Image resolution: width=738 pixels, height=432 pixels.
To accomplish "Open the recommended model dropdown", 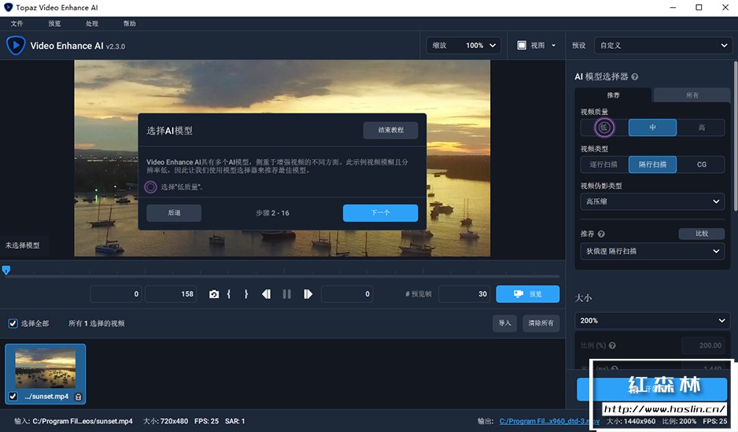I will point(652,251).
